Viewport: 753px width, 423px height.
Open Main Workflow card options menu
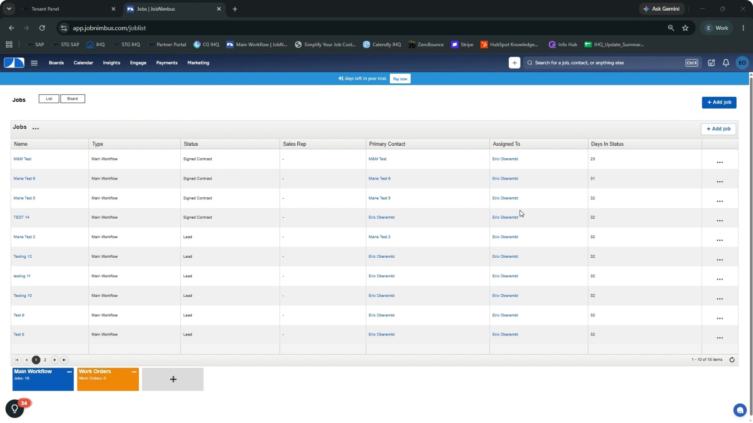click(69, 372)
